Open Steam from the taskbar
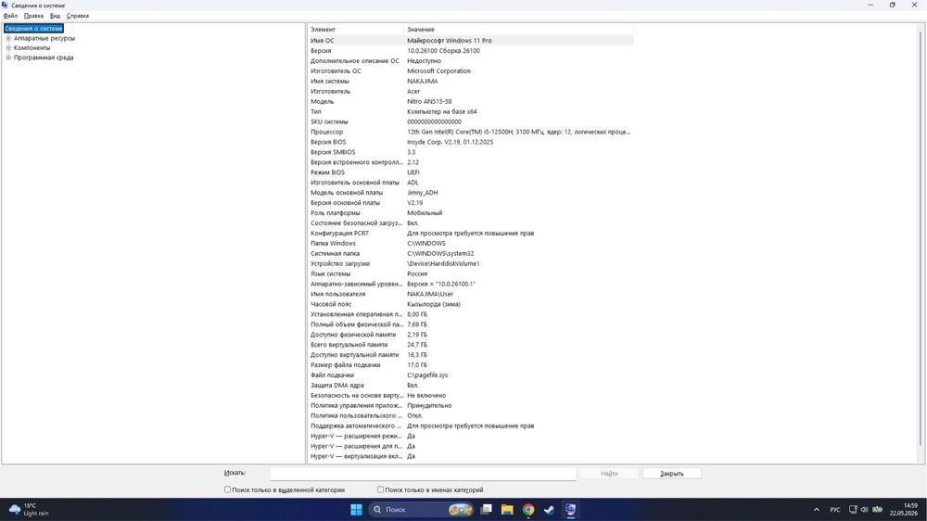This screenshot has height=521, width=927. point(549,510)
